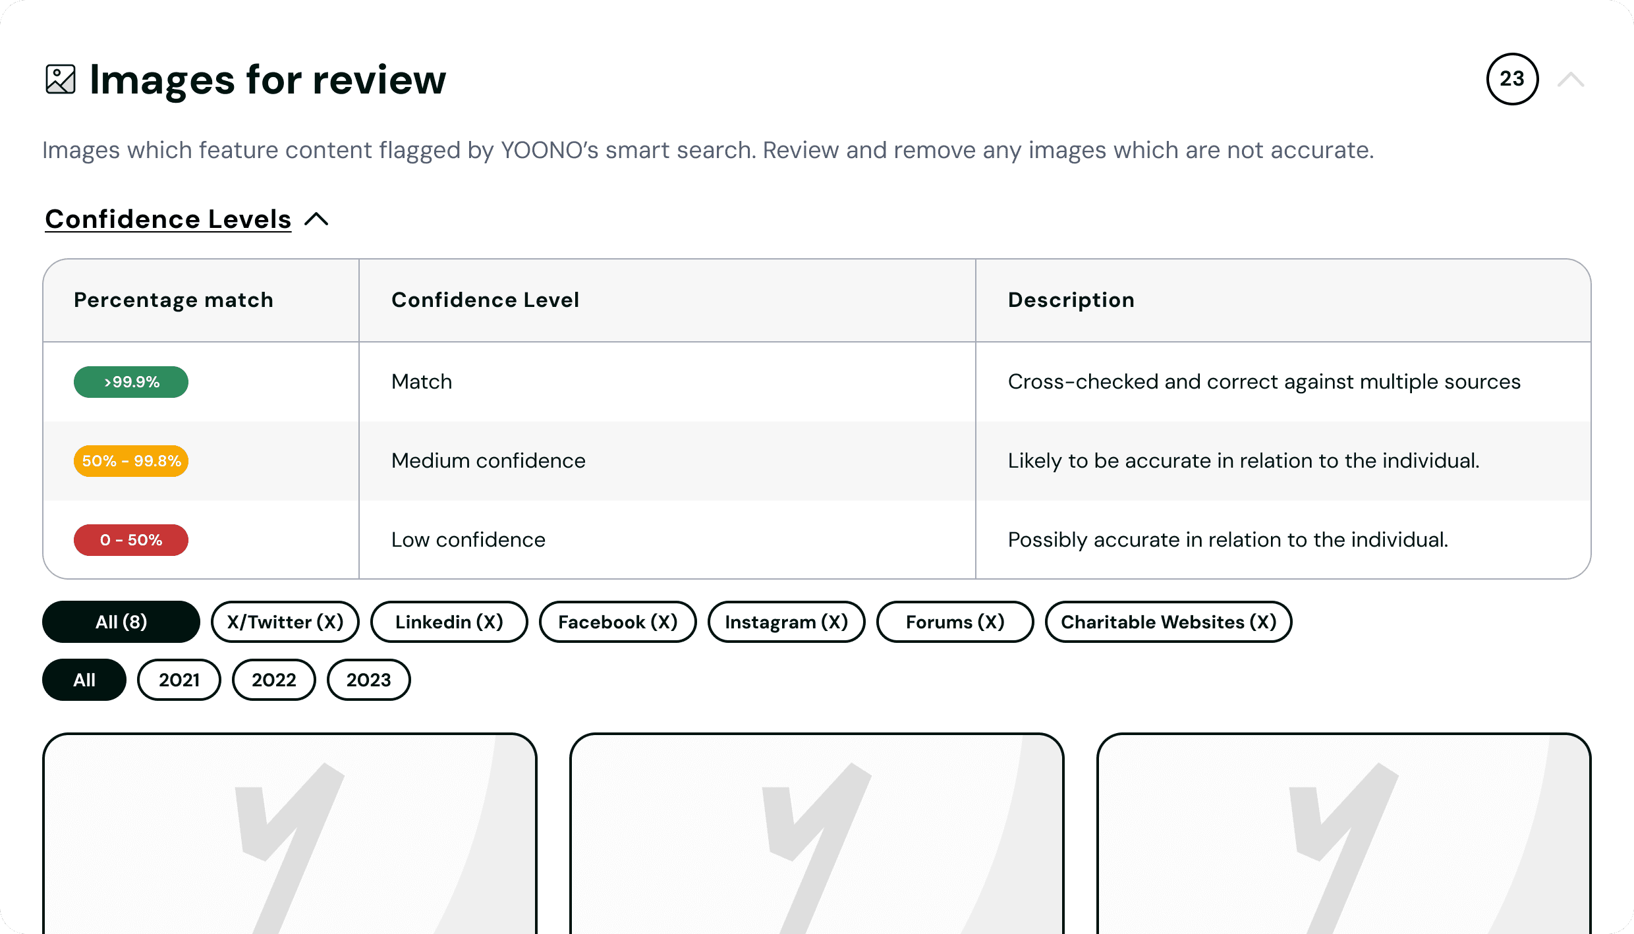The image size is (1634, 934).
Task: Filter images to year 2021
Action: 179,680
